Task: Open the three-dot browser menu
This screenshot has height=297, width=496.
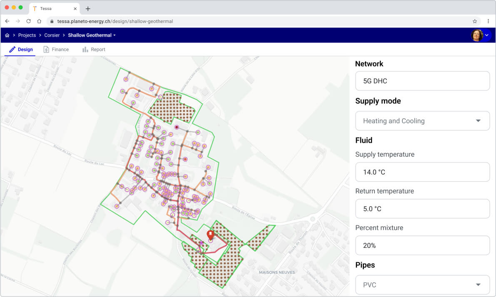Action: (488, 20)
